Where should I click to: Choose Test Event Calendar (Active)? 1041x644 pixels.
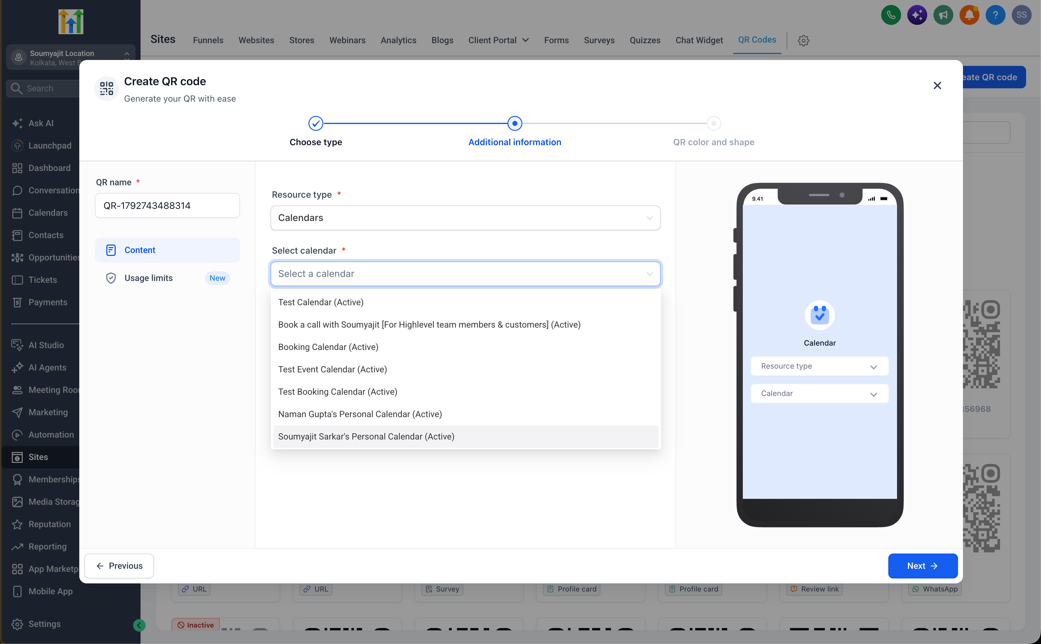pos(465,369)
